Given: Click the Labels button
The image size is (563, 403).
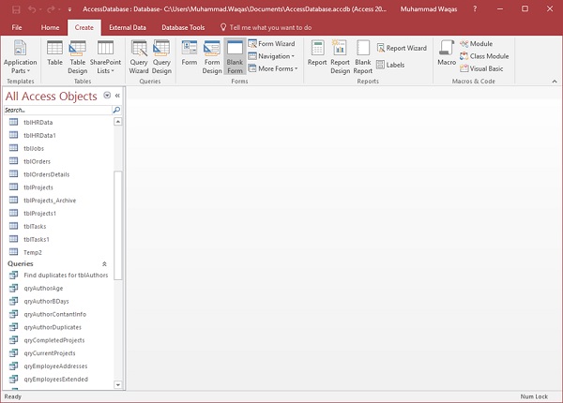Looking at the screenshot, I should click(x=390, y=65).
